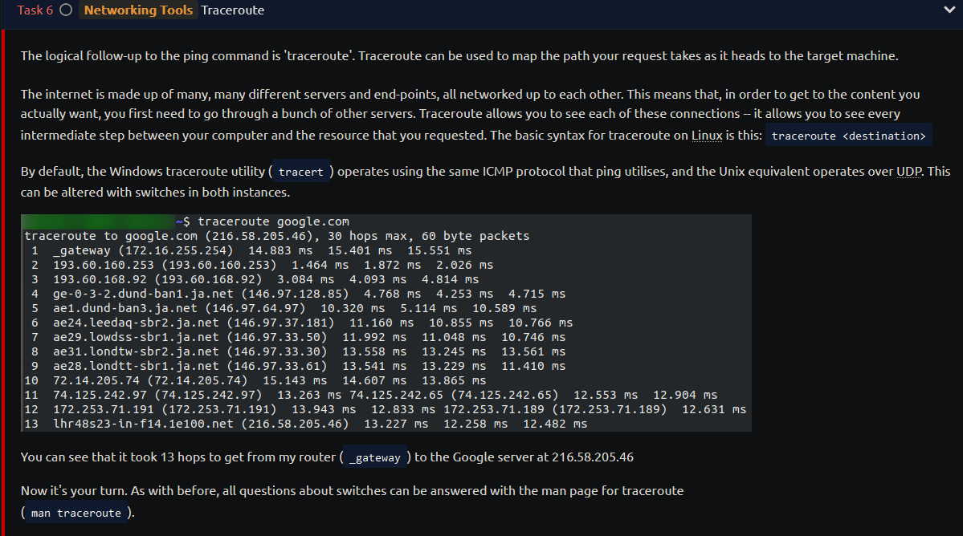Open the underlined Linux glossary term
963x536 pixels.
pos(707,135)
